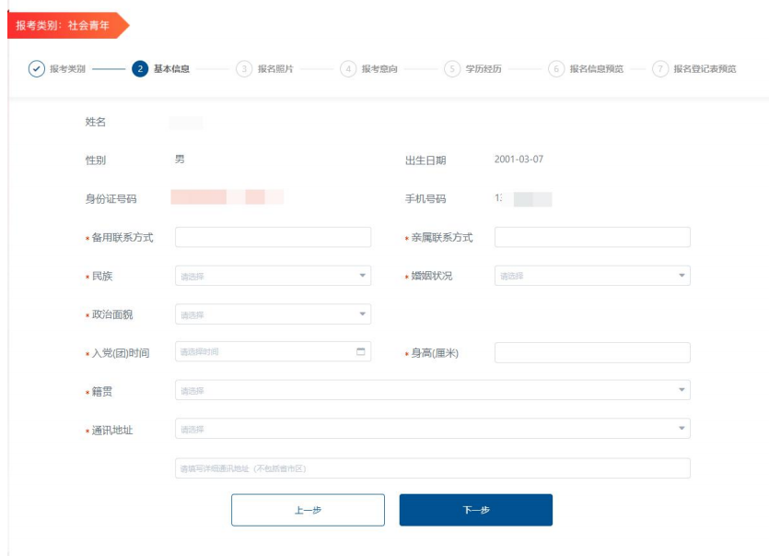Click the step 3 circle icon 报名照片
Screen dimensions: 769x556
pos(244,69)
